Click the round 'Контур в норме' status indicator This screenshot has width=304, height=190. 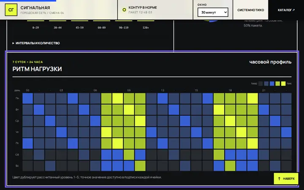click(124, 10)
